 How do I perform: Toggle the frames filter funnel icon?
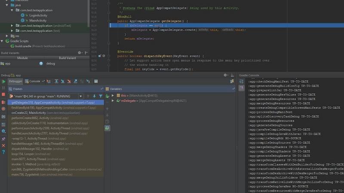[x=101, y=96]
